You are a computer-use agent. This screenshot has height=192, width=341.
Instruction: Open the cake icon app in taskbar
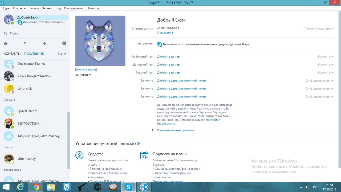pos(113,187)
